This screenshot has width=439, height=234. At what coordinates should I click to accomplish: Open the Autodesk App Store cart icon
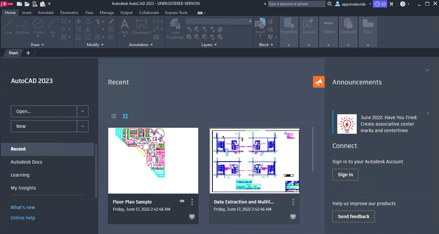pyautogui.click(x=391, y=4)
